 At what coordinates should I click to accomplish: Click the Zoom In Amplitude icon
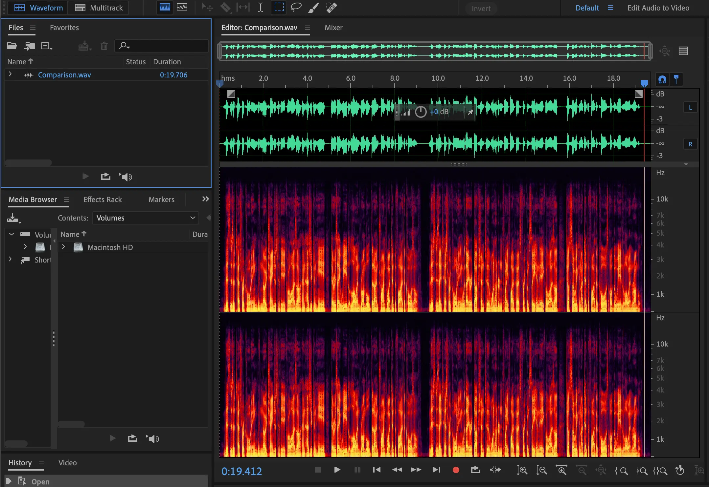[522, 470]
